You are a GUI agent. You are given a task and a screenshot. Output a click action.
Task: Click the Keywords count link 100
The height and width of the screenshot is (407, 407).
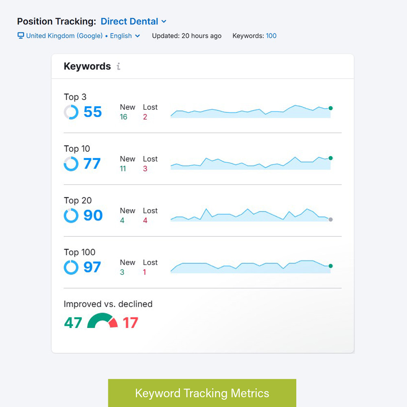click(271, 36)
